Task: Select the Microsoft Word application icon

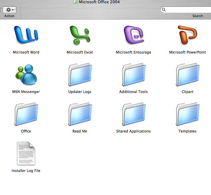Action: coord(26,35)
